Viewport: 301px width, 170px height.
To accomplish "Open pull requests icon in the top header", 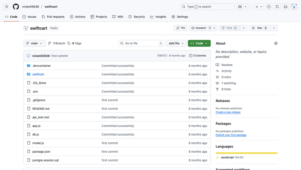I will pyautogui.click(x=277, y=7).
